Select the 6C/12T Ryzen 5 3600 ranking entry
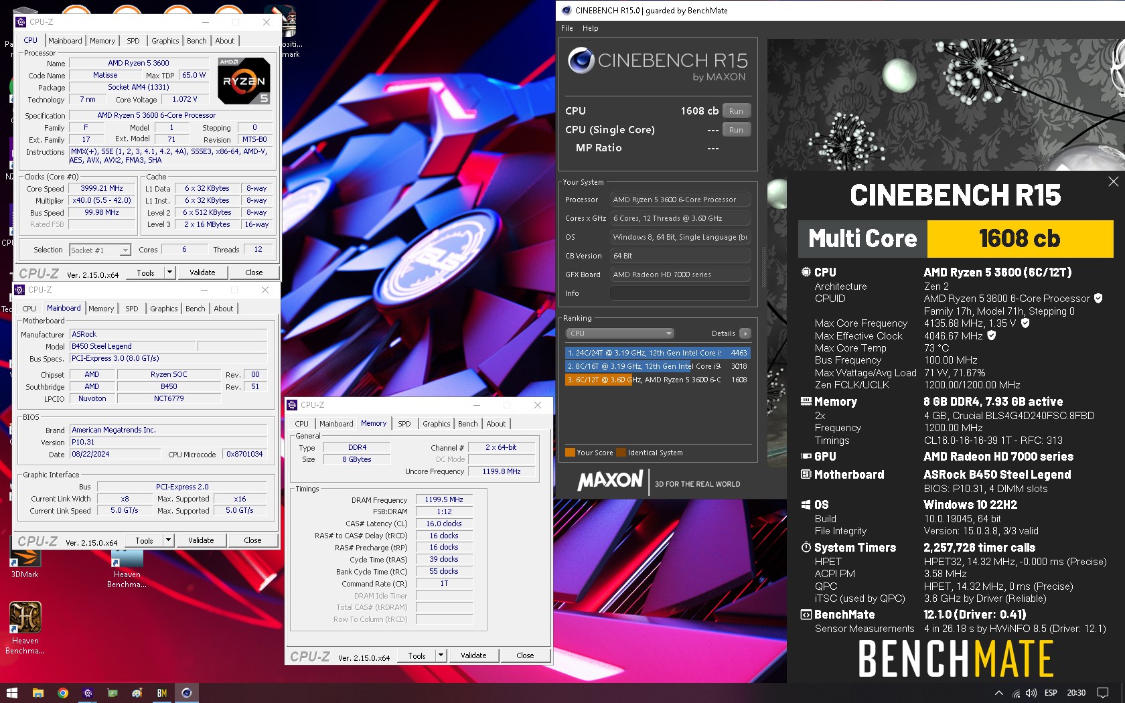Image resolution: width=1125 pixels, height=703 pixels. (x=657, y=380)
